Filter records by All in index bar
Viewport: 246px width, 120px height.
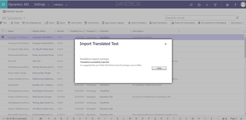41,118
